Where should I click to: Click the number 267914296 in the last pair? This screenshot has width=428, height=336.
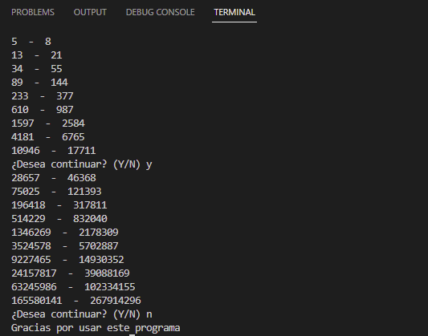(x=116, y=301)
